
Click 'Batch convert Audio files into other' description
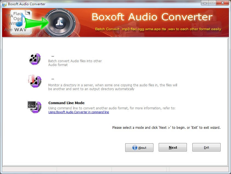pos(75,63)
